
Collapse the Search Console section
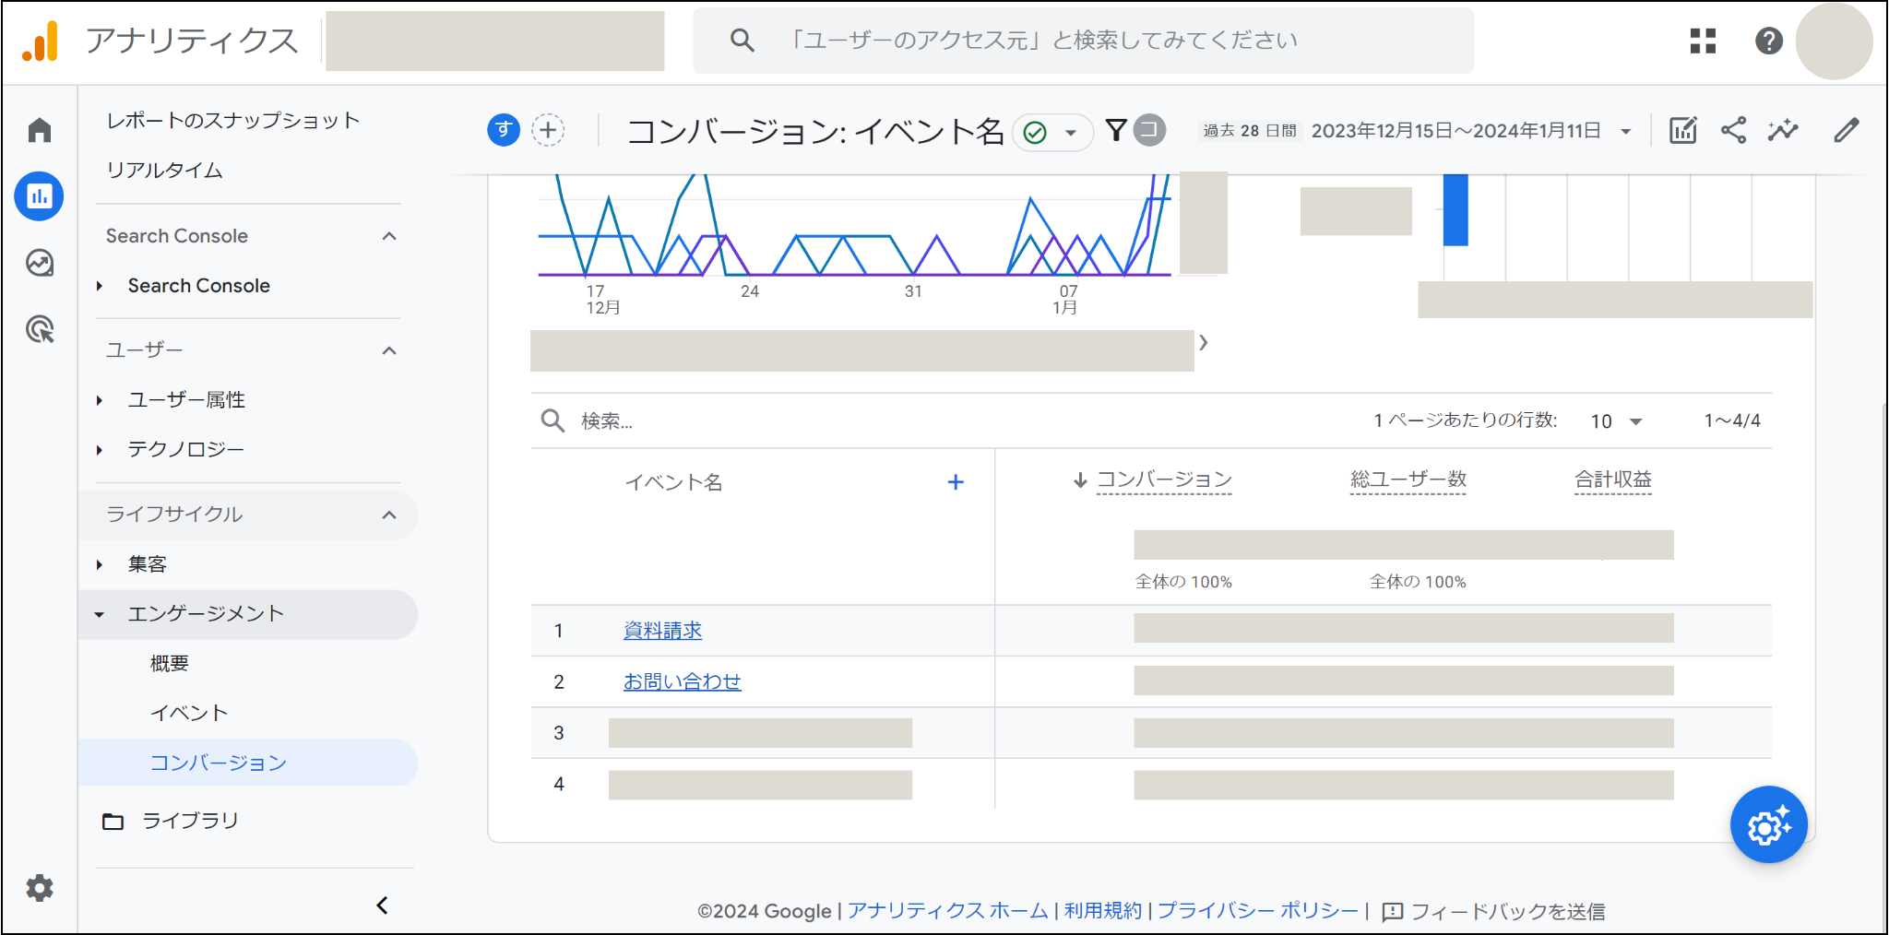[389, 236]
